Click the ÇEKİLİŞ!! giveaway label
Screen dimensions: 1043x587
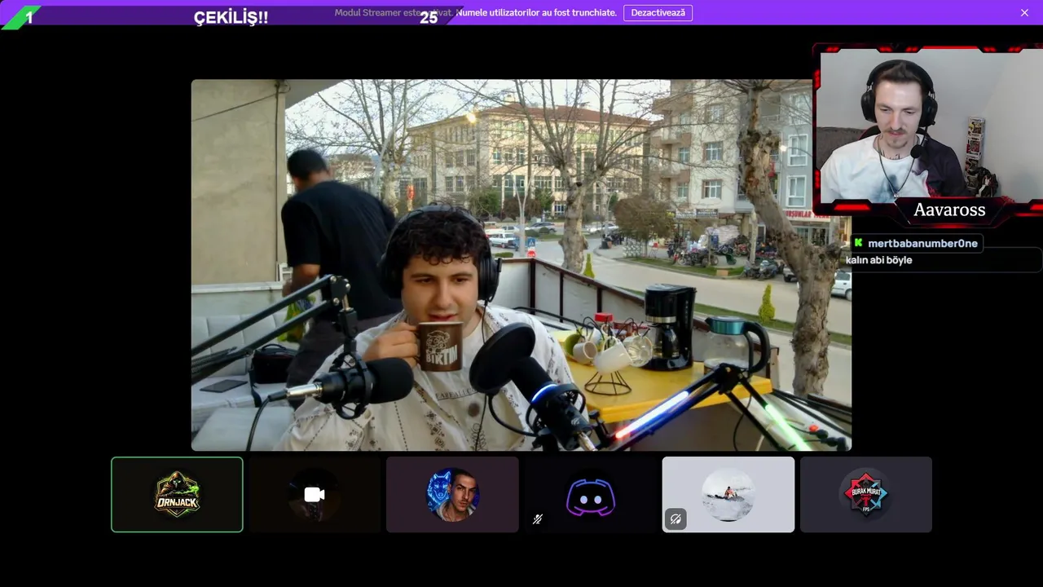point(231,17)
